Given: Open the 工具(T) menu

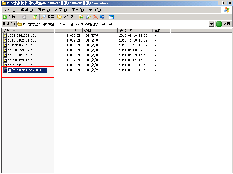Looking at the screenshot, I should [78, 10].
